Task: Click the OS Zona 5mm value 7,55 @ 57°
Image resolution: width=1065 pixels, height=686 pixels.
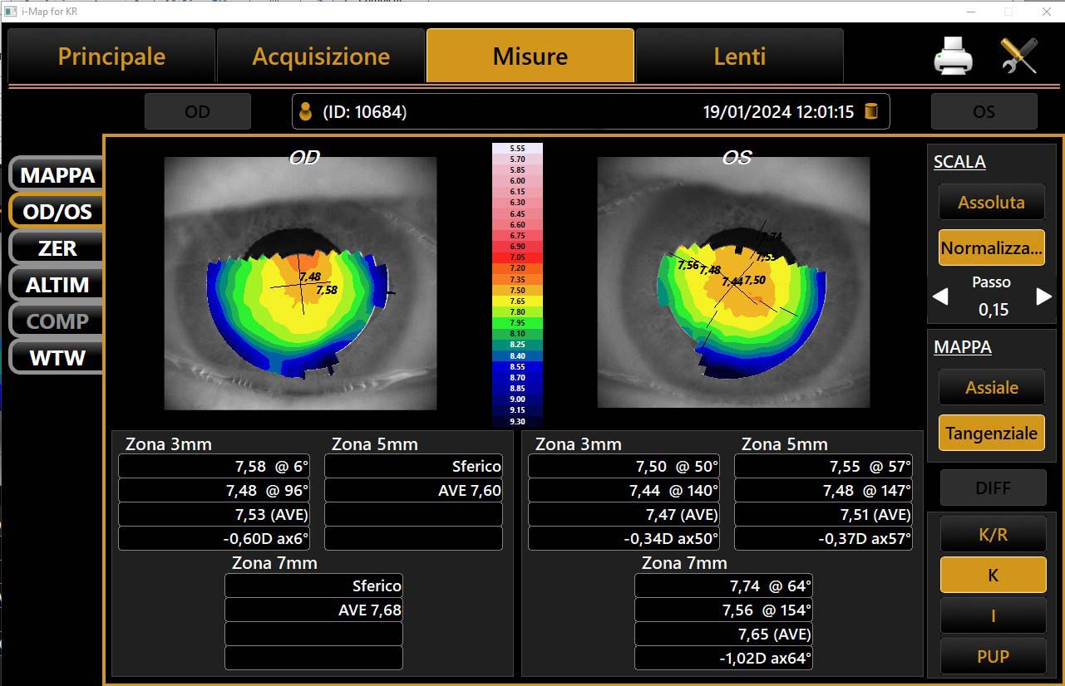Action: pos(824,467)
